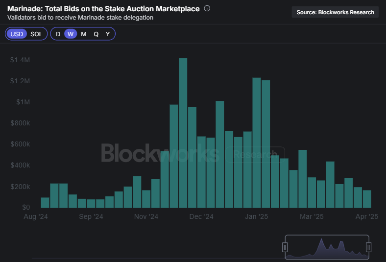
Task: Grab the left handle of the range selector
Action: 285,247
